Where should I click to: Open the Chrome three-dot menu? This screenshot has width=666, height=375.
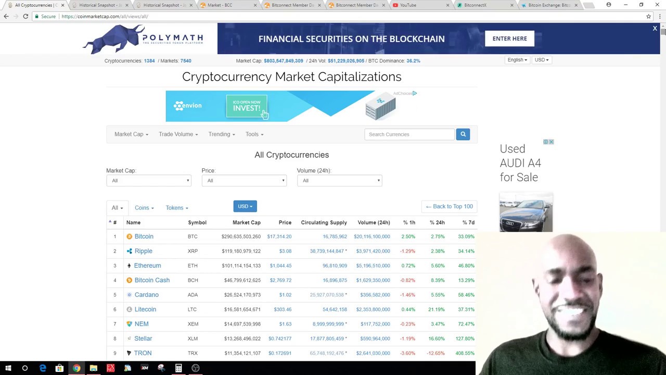tap(659, 16)
